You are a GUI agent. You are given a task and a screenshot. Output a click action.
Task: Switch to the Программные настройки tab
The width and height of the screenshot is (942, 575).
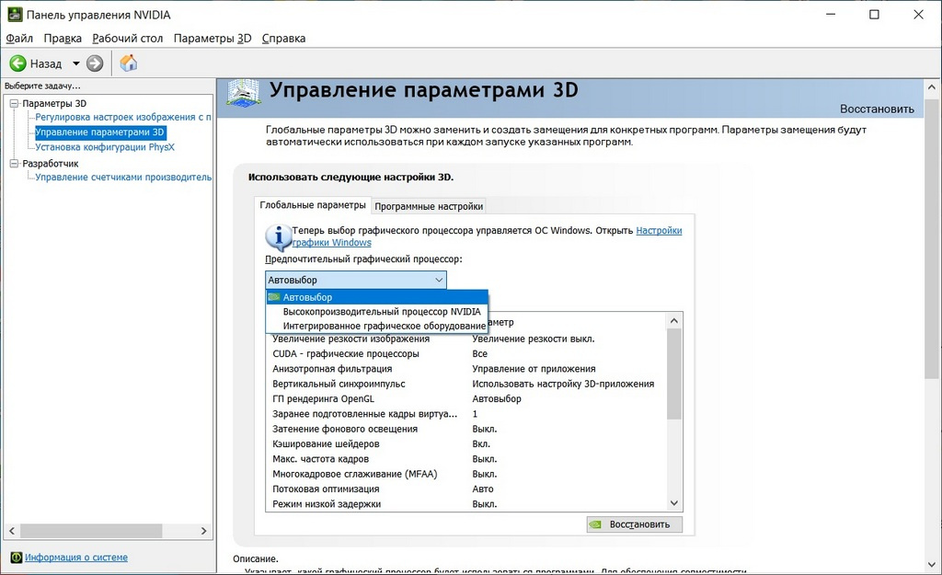(x=429, y=206)
